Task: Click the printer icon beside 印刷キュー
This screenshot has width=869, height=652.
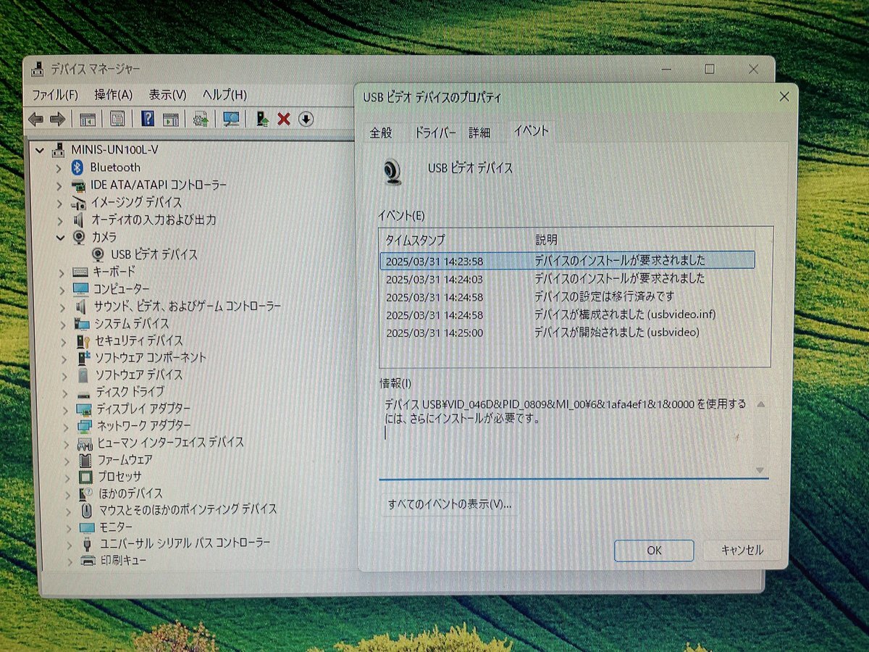Action: [88, 561]
